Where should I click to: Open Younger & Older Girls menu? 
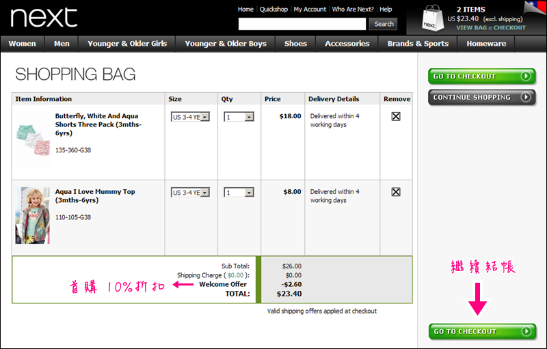pyautogui.click(x=127, y=44)
